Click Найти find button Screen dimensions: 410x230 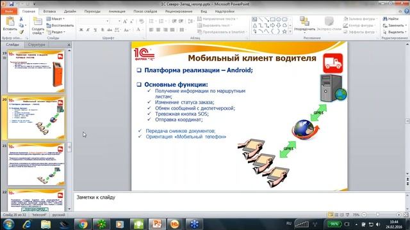(391, 19)
